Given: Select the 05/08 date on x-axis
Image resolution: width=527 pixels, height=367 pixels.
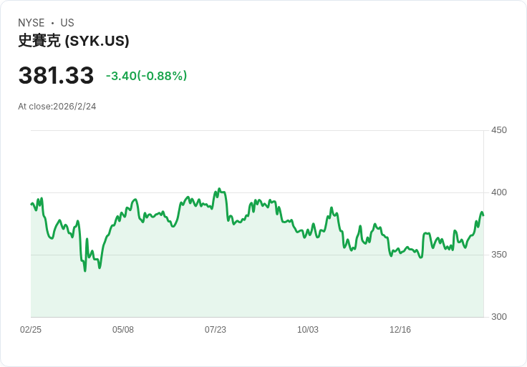Looking at the screenshot, I should point(123,330).
